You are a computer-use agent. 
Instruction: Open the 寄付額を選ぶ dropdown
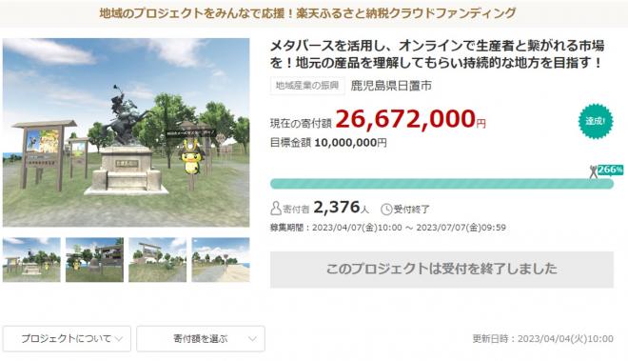pos(201,338)
